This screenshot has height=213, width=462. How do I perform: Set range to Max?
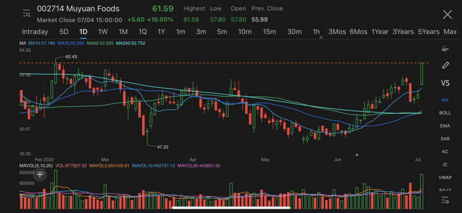click(x=450, y=32)
